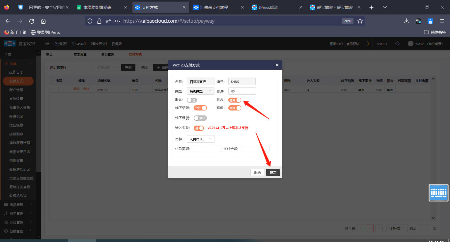This screenshot has height=242, width=450.
Task: Click the blue on-screen keyboard icon
Action: [438, 193]
